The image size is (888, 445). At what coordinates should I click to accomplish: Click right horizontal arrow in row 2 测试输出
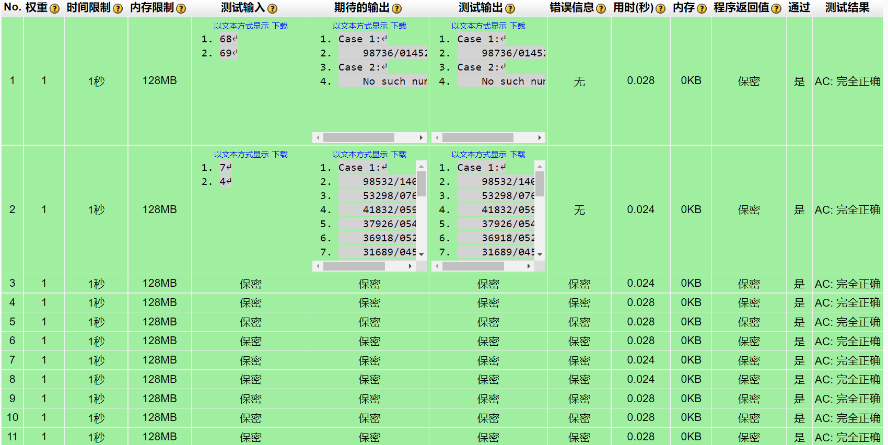[x=529, y=266]
